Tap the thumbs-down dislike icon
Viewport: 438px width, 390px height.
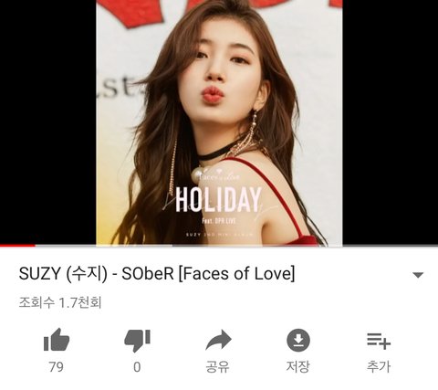pyautogui.click(x=138, y=341)
